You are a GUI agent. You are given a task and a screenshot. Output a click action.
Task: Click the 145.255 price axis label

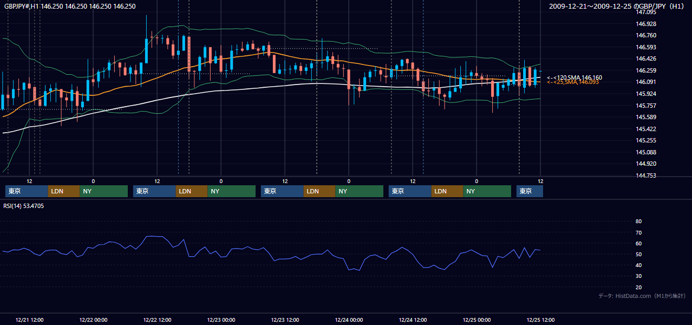646,140
